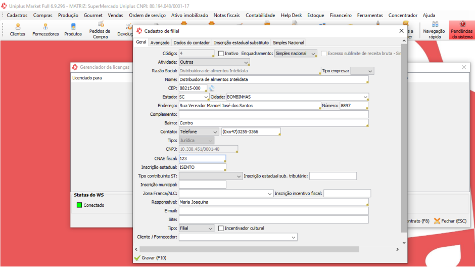Click Inscrição incentivo fiscal input field

(x=347, y=193)
